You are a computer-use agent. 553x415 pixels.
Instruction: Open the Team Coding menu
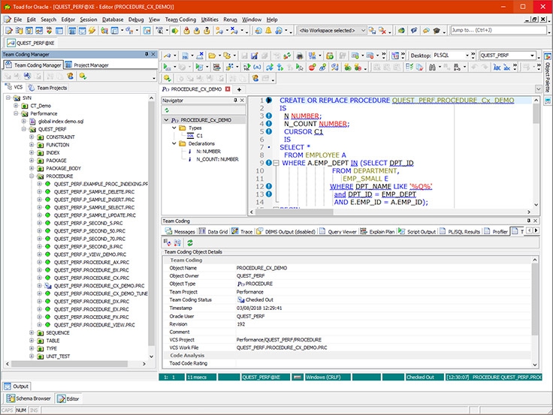click(180, 19)
